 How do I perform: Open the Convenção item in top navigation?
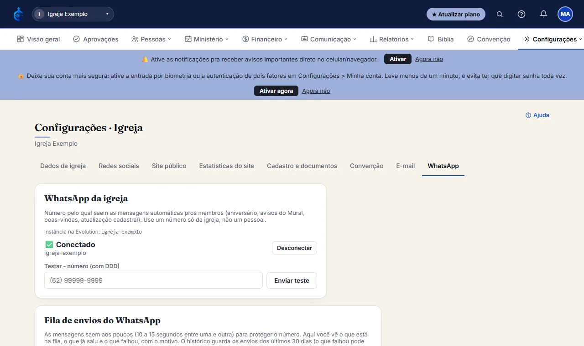tap(489, 39)
